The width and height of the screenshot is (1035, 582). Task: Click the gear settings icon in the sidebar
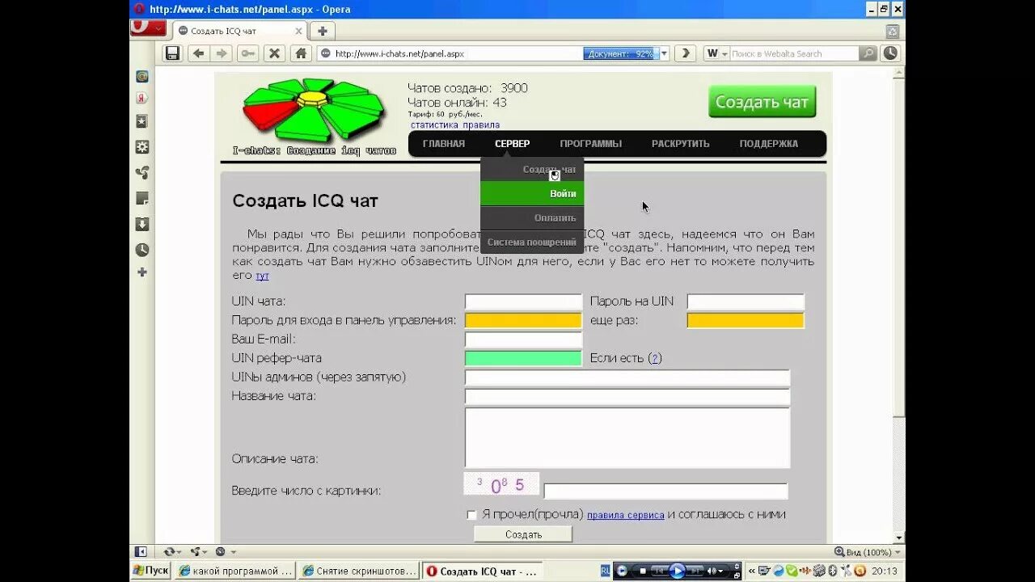point(142,145)
